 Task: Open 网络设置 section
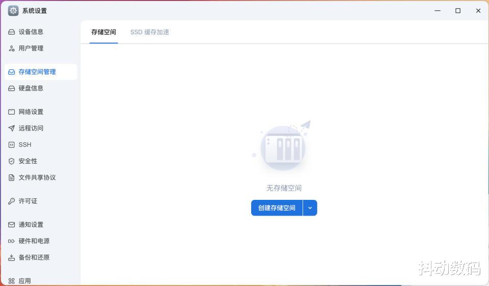(41, 112)
